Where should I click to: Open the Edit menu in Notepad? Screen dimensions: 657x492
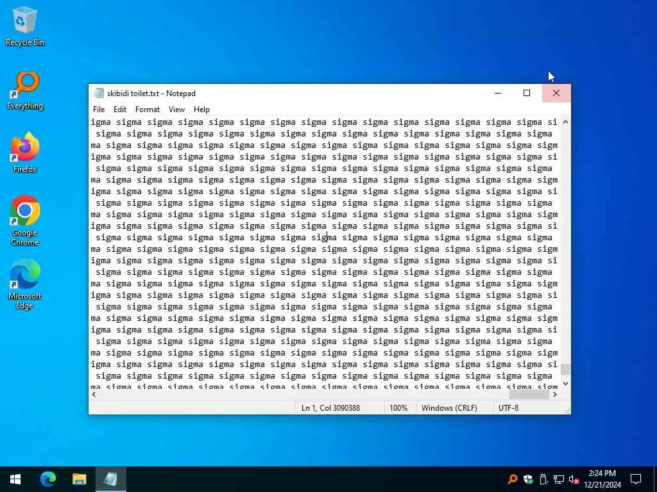point(120,109)
